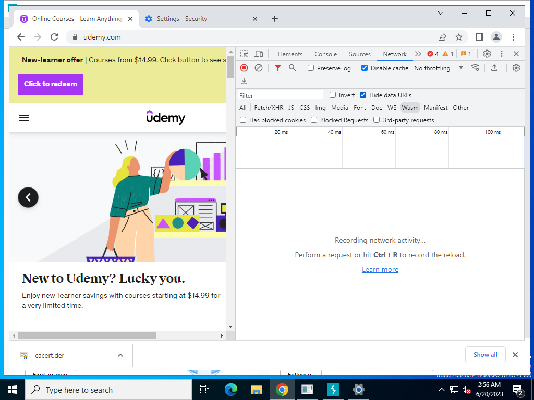The width and height of the screenshot is (534, 400).
Task: Click the page vertical scrollbar thumb
Action: click(230, 66)
